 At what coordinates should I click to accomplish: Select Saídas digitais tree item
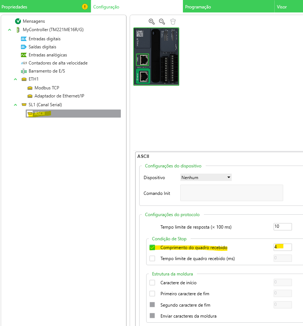coord(42,47)
